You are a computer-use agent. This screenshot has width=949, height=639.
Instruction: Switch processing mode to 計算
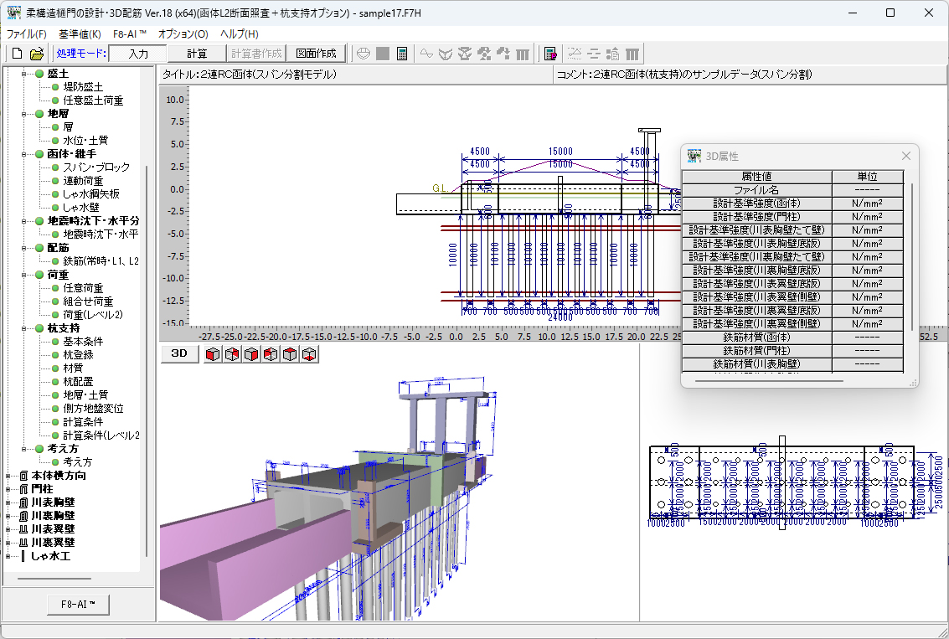pos(197,54)
